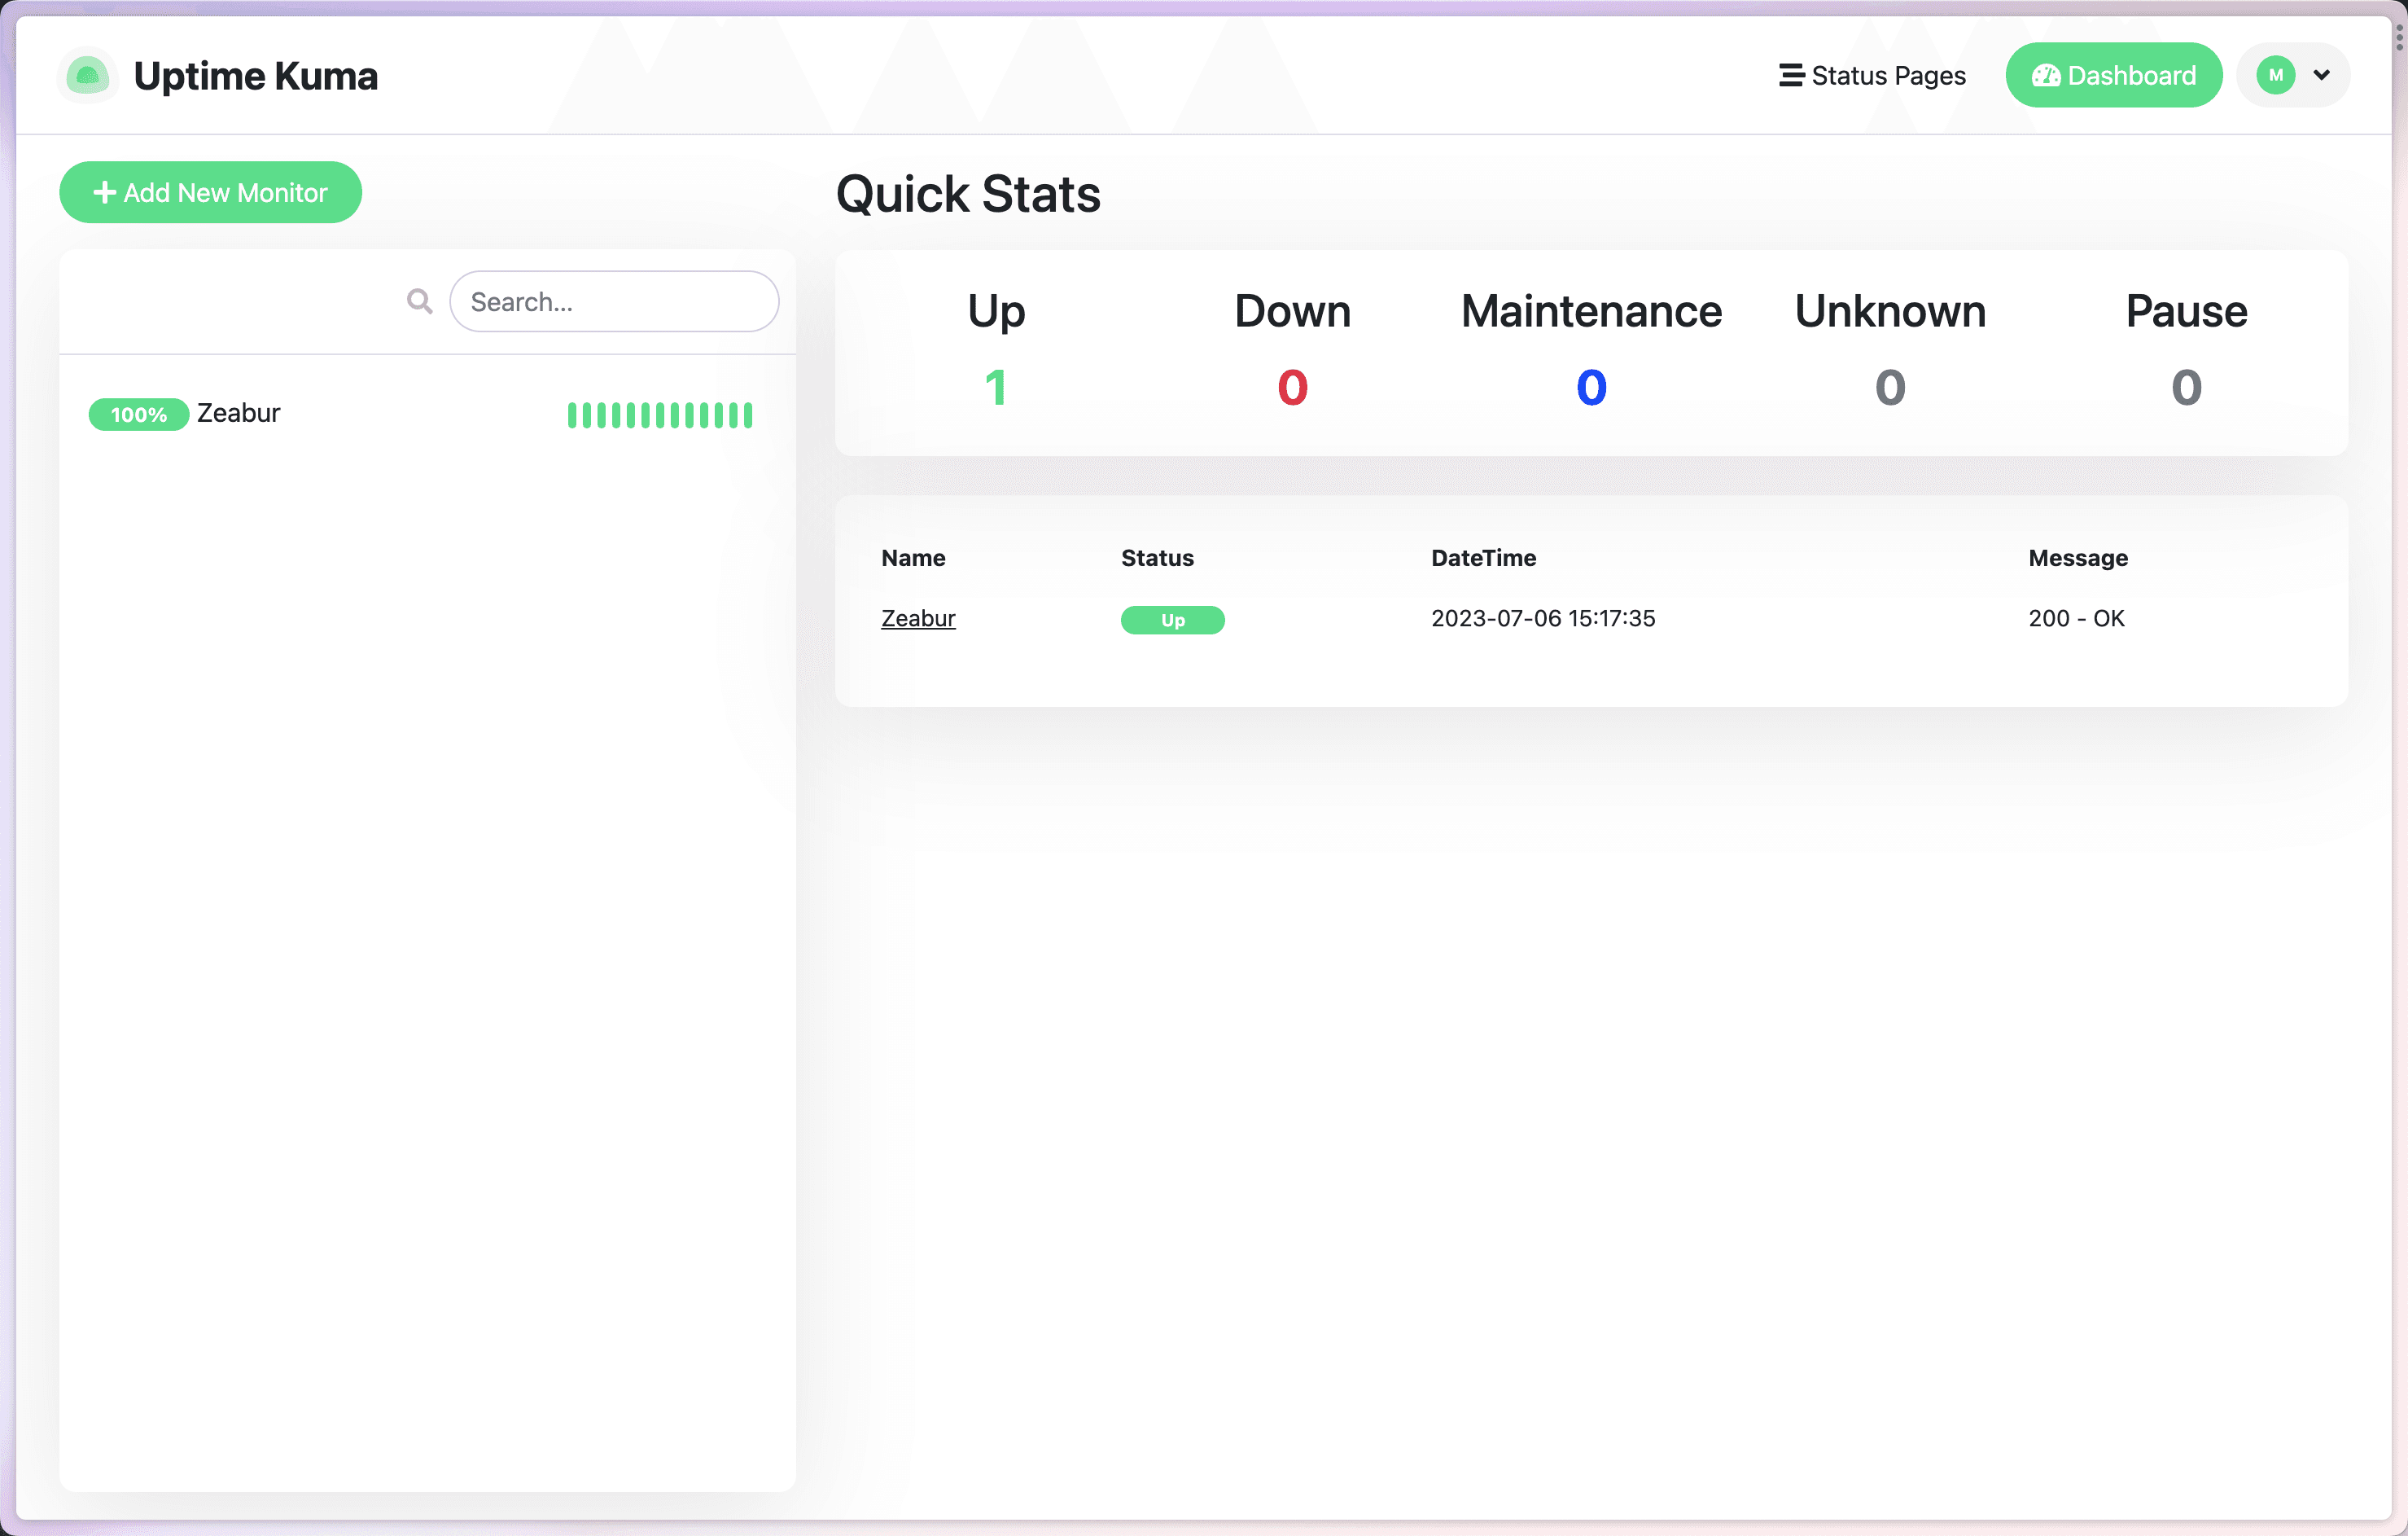Screen dimensions: 2408x1536
Task: Open Add New Monitor button
Action: tap(209, 193)
